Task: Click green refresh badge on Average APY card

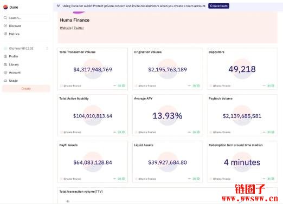Action: coord(196,132)
